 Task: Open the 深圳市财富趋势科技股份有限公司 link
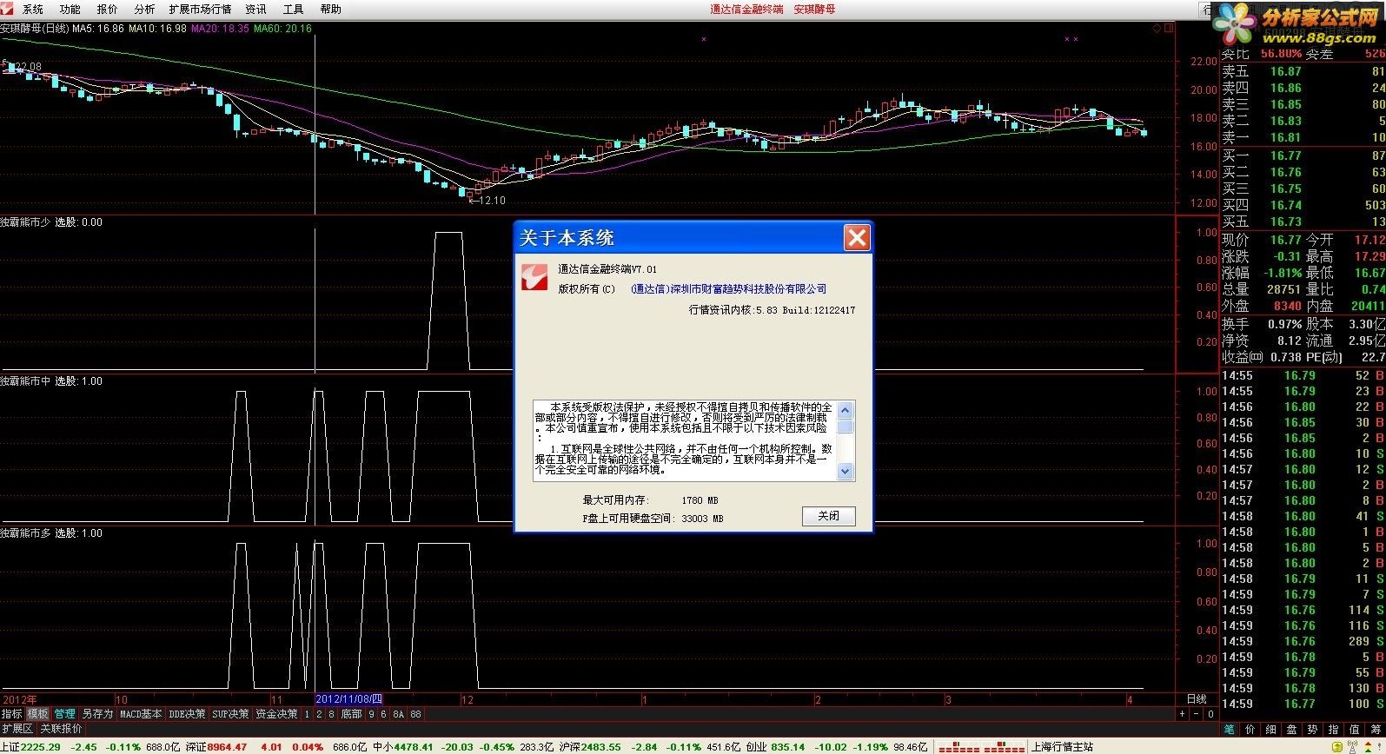click(728, 289)
